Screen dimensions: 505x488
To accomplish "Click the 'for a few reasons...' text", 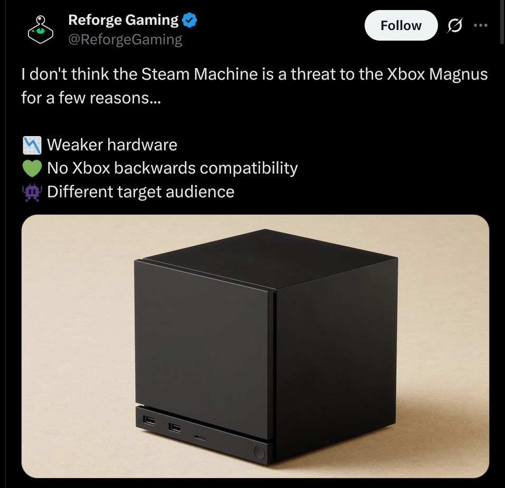I will coord(91,98).
